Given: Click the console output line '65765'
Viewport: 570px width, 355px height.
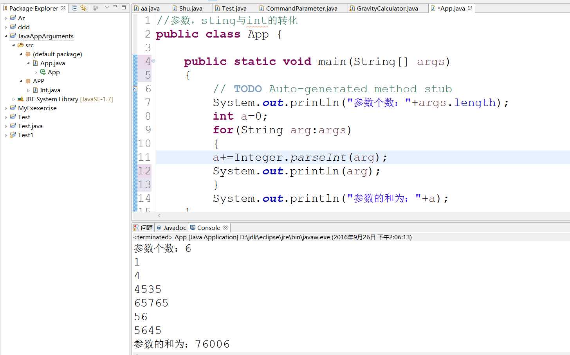Looking at the screenshot, I should point(151,303).
